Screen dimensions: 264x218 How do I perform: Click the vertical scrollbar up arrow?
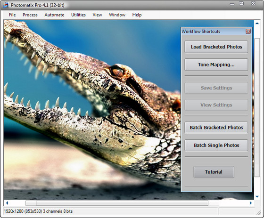point(257,24)
